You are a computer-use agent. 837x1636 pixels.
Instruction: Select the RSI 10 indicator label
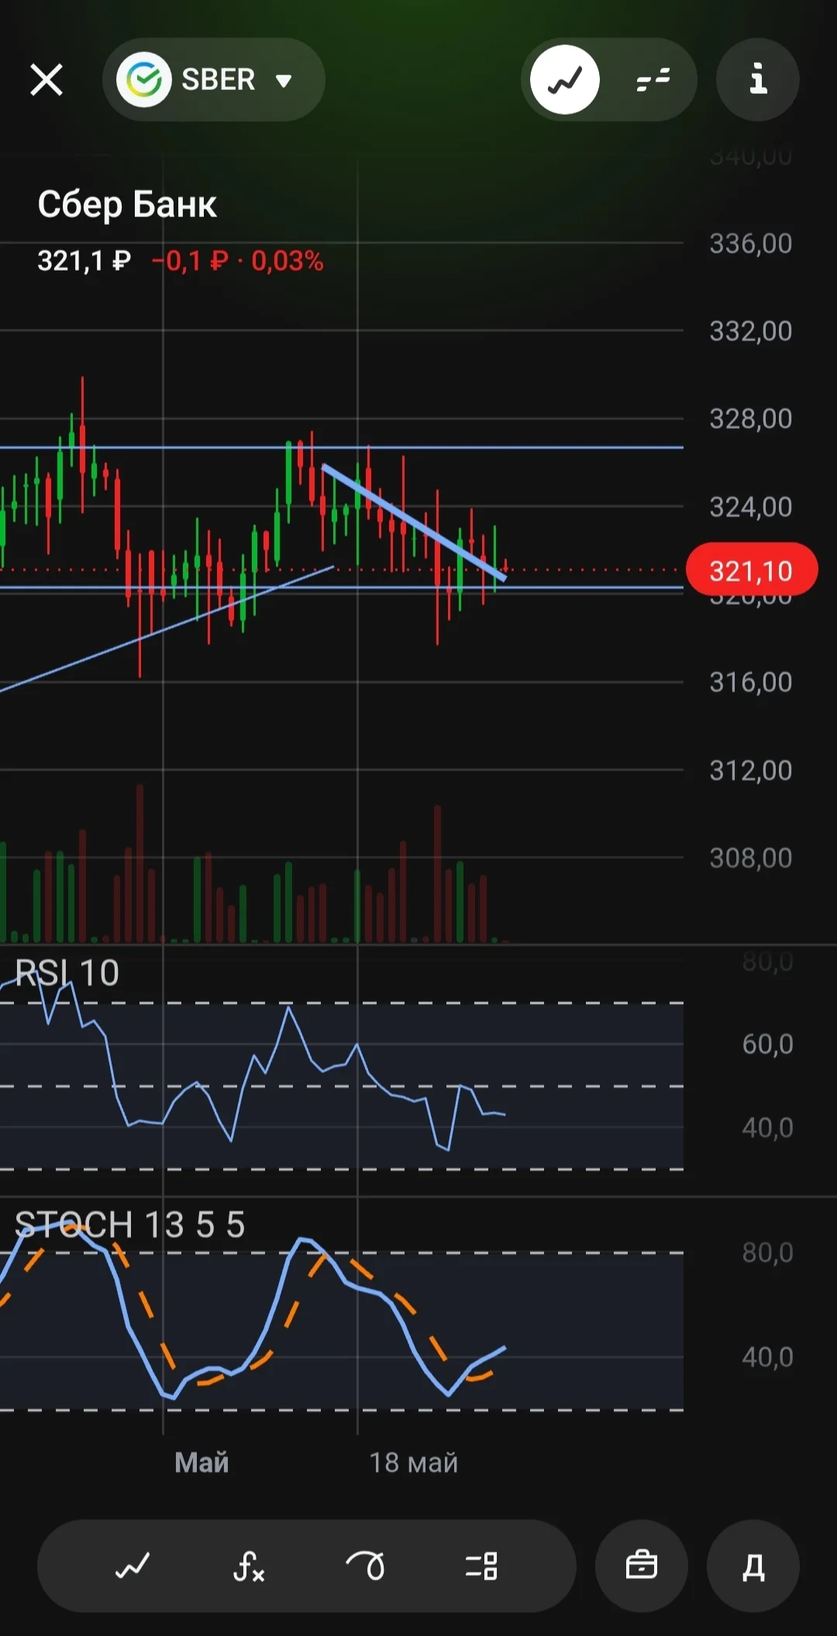point(67,973)
